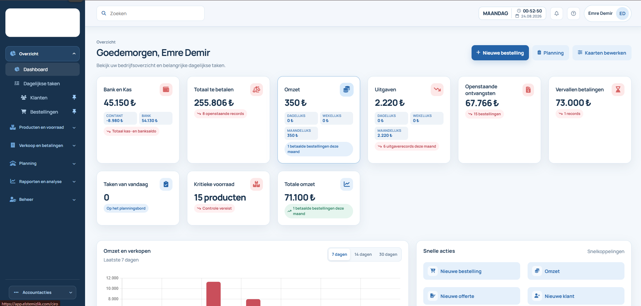This screenshot has height=306, width=641.
Task: Go to Dagelijkse taken
Action: [x=43, y=84]
